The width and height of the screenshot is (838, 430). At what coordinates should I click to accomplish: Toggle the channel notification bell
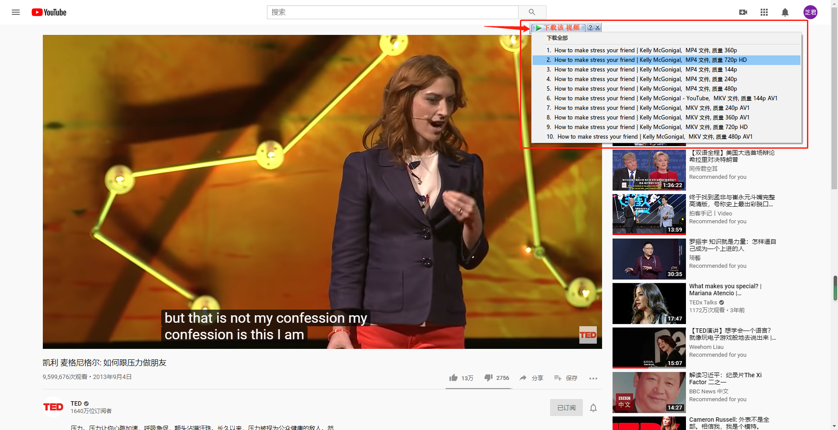(x=593, y=408)
